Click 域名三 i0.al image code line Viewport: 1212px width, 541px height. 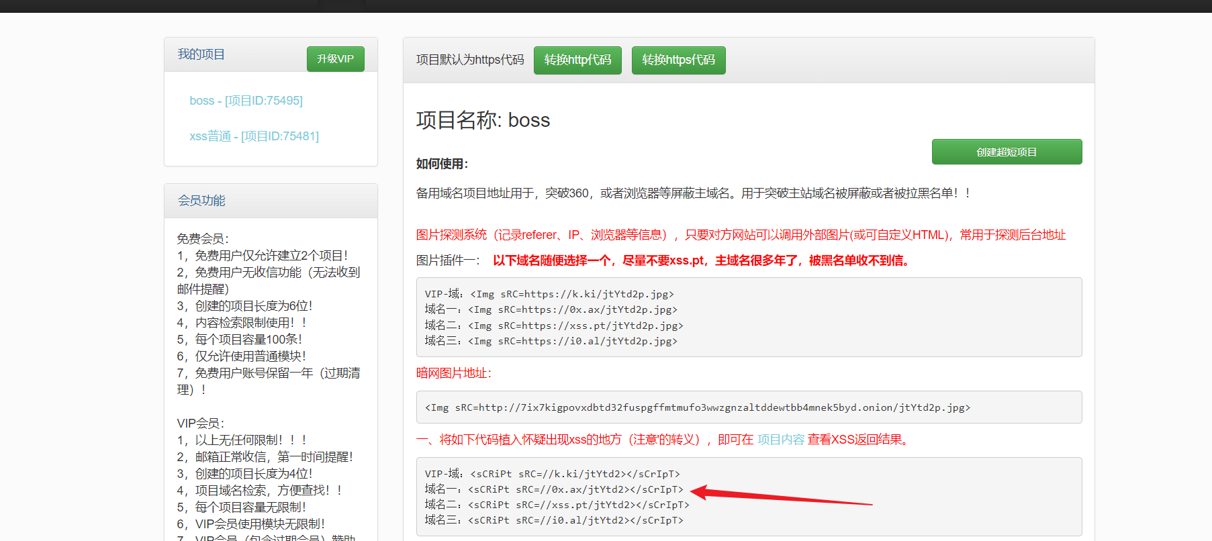(x=551, y=341)
